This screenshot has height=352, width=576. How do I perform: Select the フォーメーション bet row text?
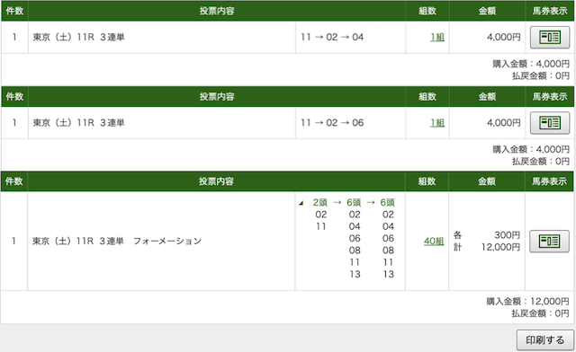click(x=117, y=241)
